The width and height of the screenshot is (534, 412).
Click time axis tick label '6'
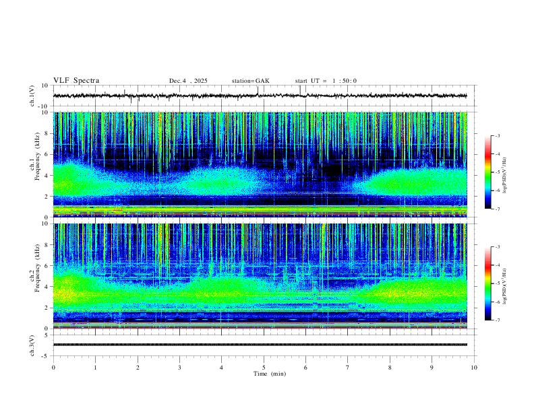(x=306, y=368)
